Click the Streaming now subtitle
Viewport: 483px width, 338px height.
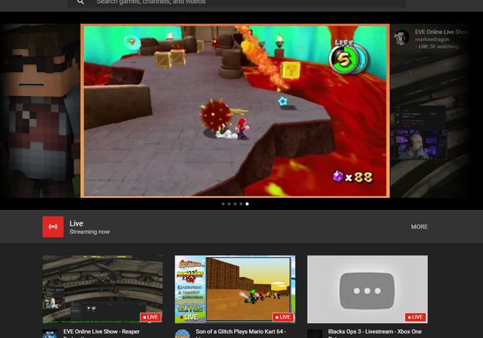[x=89, y=232]
